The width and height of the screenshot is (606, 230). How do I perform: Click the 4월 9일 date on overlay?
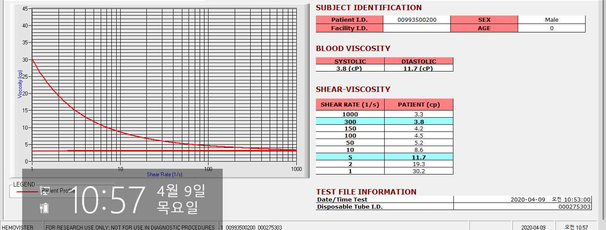tap(181, 191)
